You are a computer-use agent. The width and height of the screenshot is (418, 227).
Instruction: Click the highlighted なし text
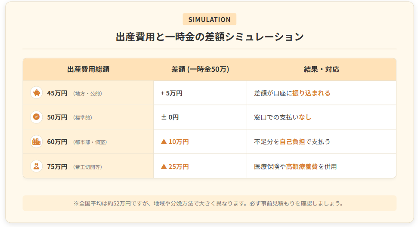[x=305, y=117]
